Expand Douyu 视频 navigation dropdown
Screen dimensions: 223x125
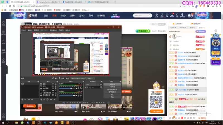click(x=72, y=16)
